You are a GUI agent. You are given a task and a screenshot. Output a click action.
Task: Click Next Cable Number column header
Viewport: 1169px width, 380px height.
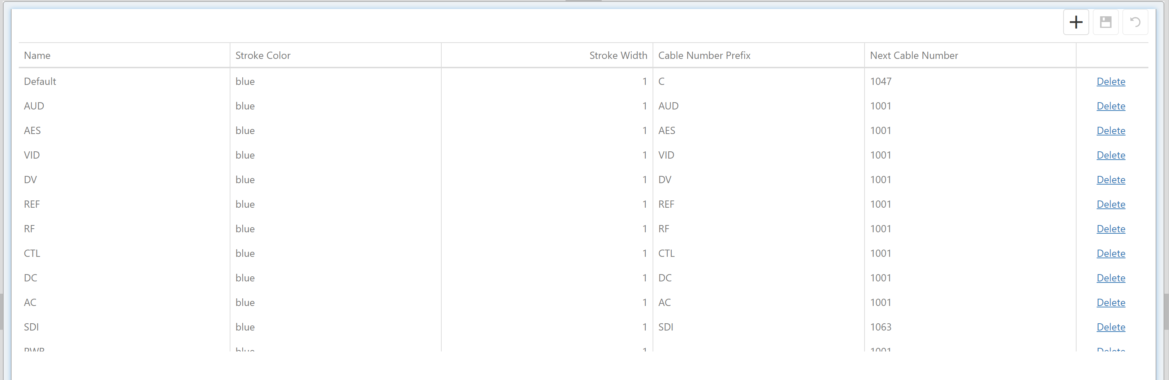914,55
